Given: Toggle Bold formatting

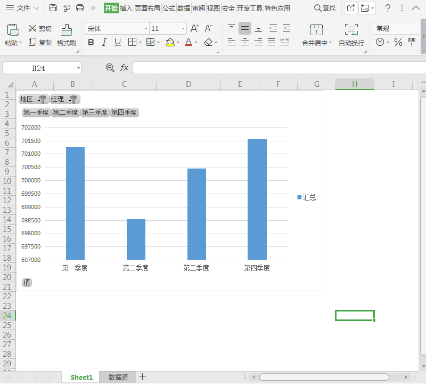Looking at the screenshot, I should pos(91,42).
